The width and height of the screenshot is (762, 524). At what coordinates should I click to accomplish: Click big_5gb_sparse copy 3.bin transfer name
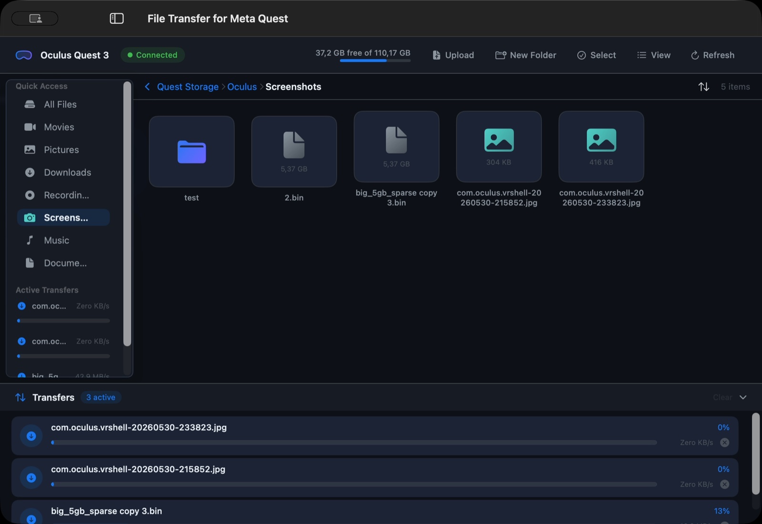[x=106, y=511]
